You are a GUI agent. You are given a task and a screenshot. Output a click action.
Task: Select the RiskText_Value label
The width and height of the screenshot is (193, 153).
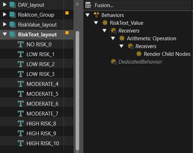tap(127, 23)
